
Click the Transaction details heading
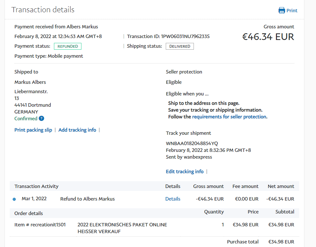point(43,10)
